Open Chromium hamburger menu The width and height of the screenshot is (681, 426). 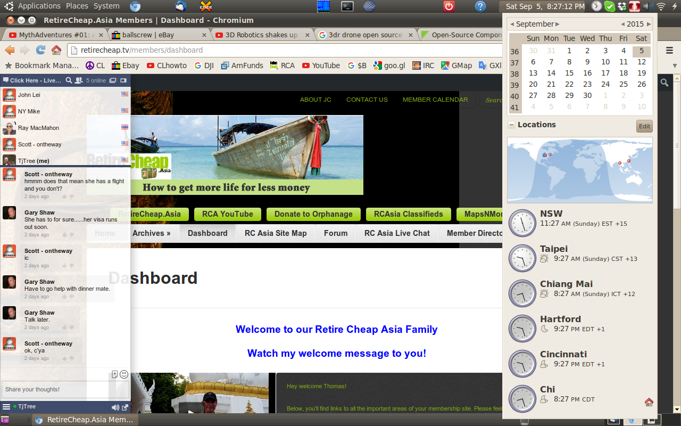tap(670, 50)
